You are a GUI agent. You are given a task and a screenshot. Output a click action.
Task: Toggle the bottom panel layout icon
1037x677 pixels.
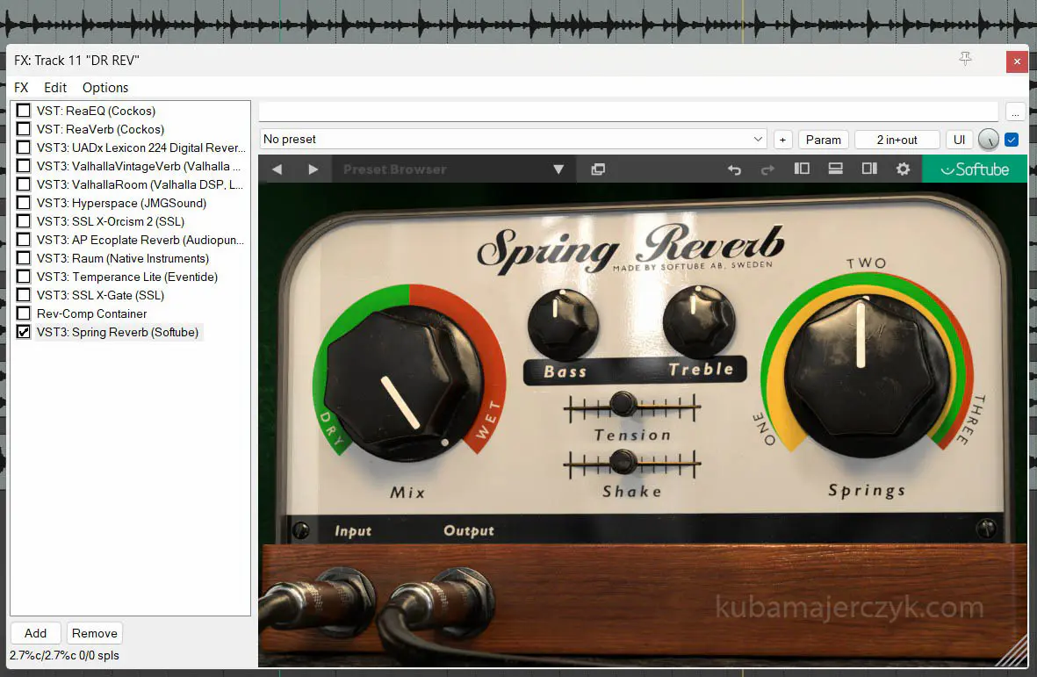click(836, 169)
